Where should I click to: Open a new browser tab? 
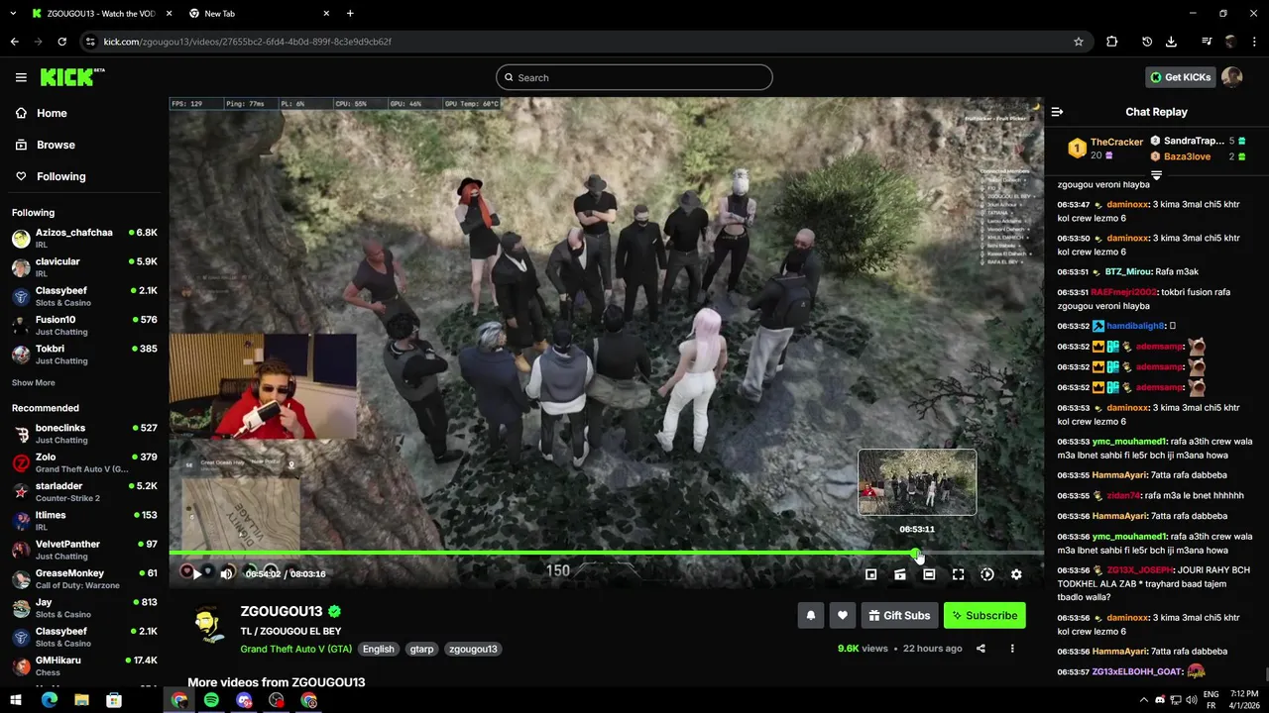click(350, 14)
